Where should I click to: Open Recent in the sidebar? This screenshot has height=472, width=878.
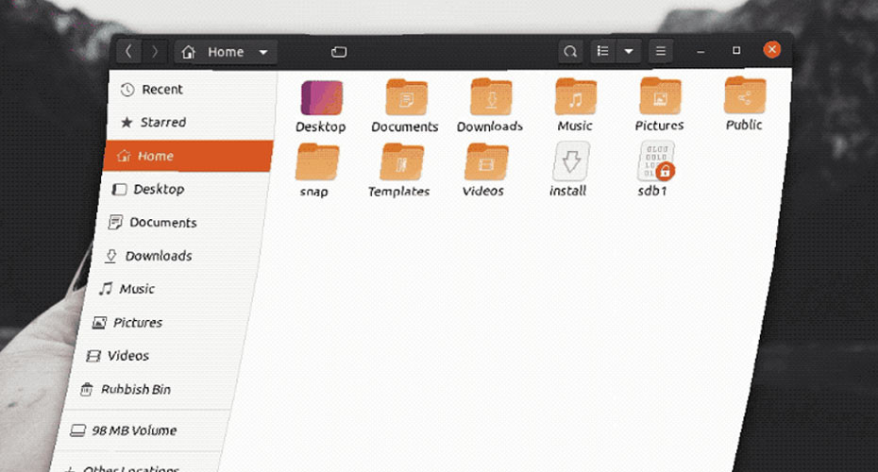point(192,90)
